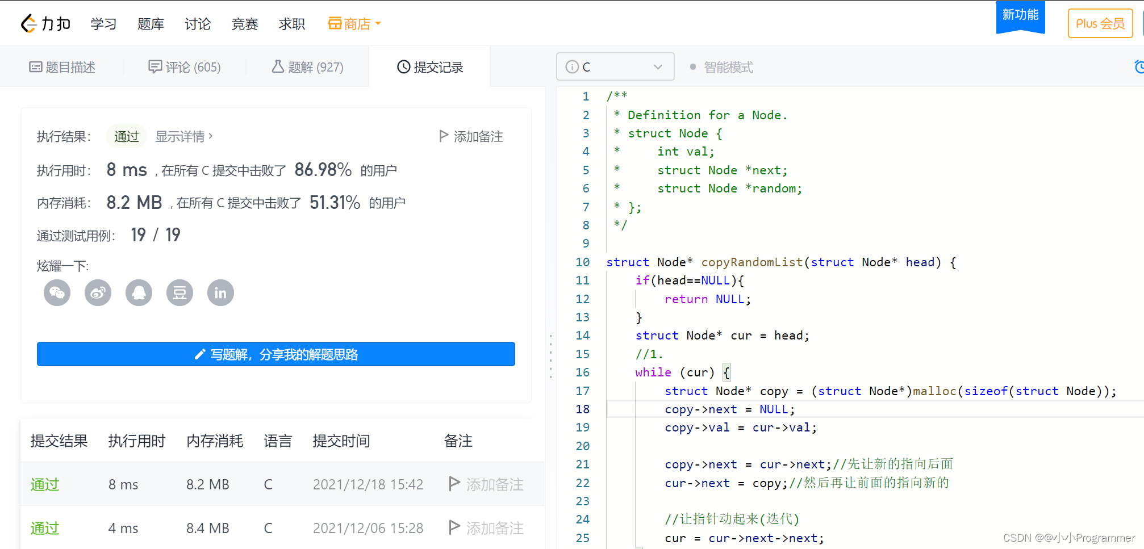Click the panel divider drag handle
Viewport: 1144px width, 549px height.
coord(550,357)
